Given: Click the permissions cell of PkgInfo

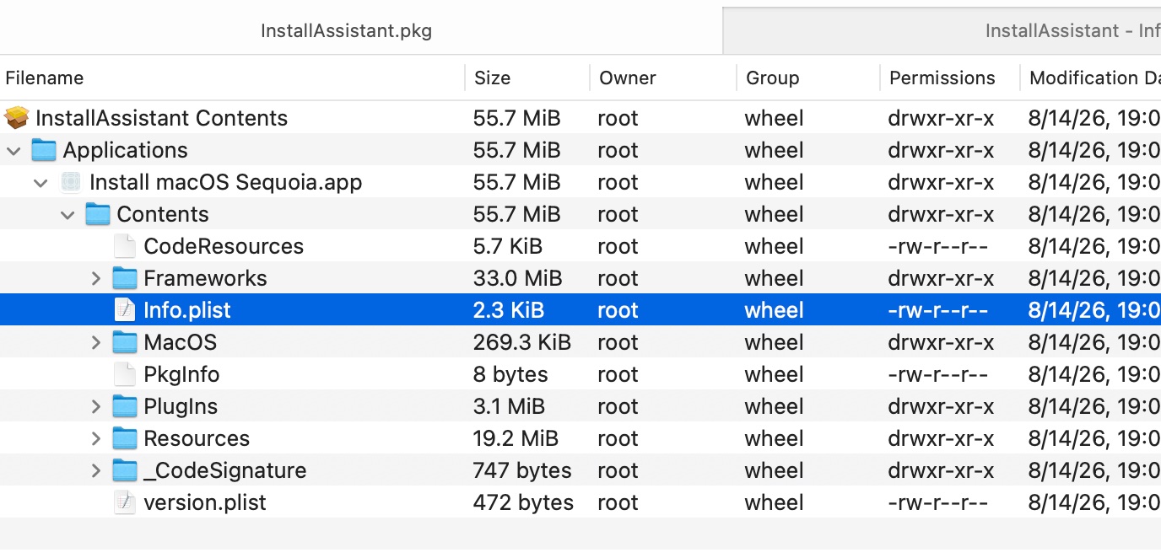Looking at the screenshot, I should point(937,374).
